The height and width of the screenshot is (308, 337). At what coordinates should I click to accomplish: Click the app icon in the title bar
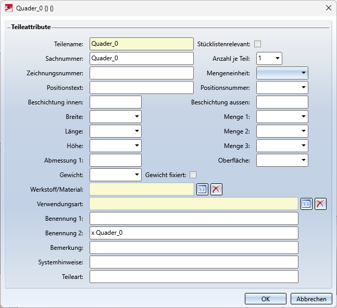pyautogui.click(x=9, y=8)
